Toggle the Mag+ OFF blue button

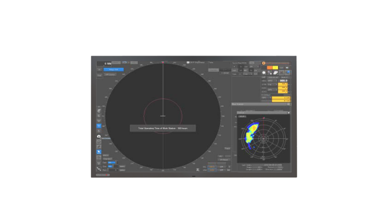click(113, 69)
